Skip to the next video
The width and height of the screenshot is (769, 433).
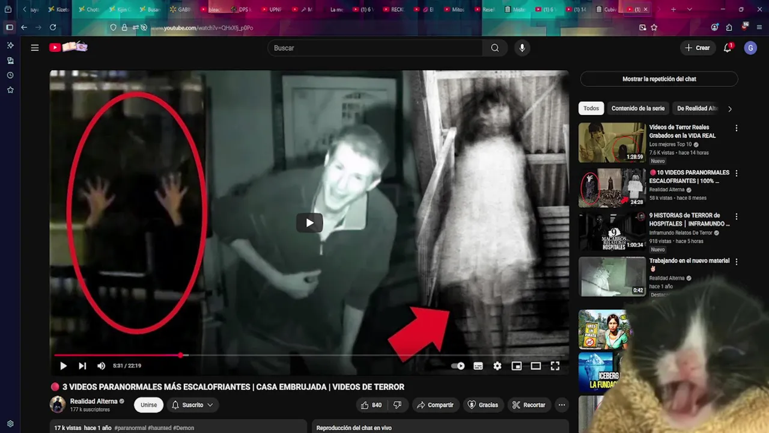(x=82, y=366)
